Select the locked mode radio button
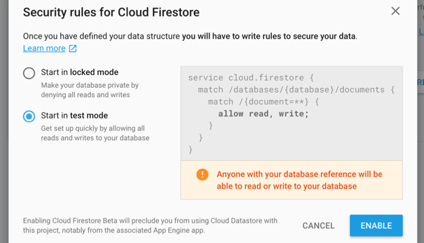 (29, 73)
